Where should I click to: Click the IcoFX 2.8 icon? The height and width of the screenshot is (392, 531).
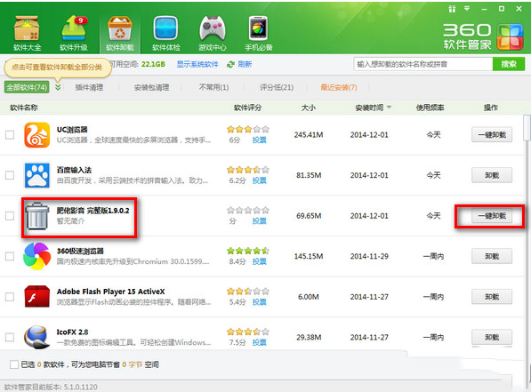[x=37, y=337]
